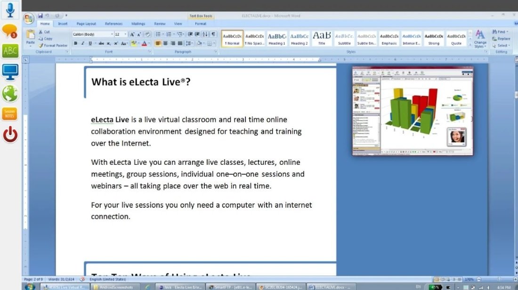Screen dimensions: 518x290
Task: Select Justify alignment
Action: (180, 43)
